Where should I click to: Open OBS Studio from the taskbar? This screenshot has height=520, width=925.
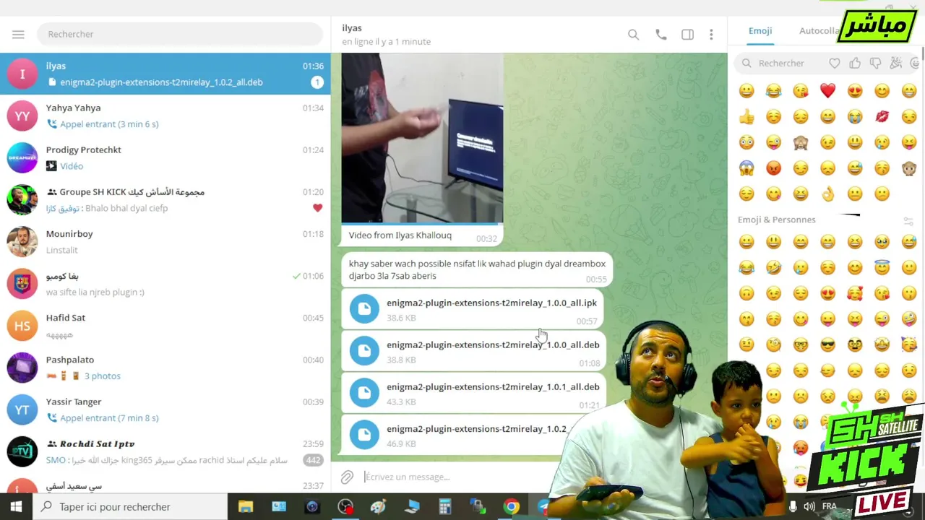pyautogui.click(x=345, y=507)
